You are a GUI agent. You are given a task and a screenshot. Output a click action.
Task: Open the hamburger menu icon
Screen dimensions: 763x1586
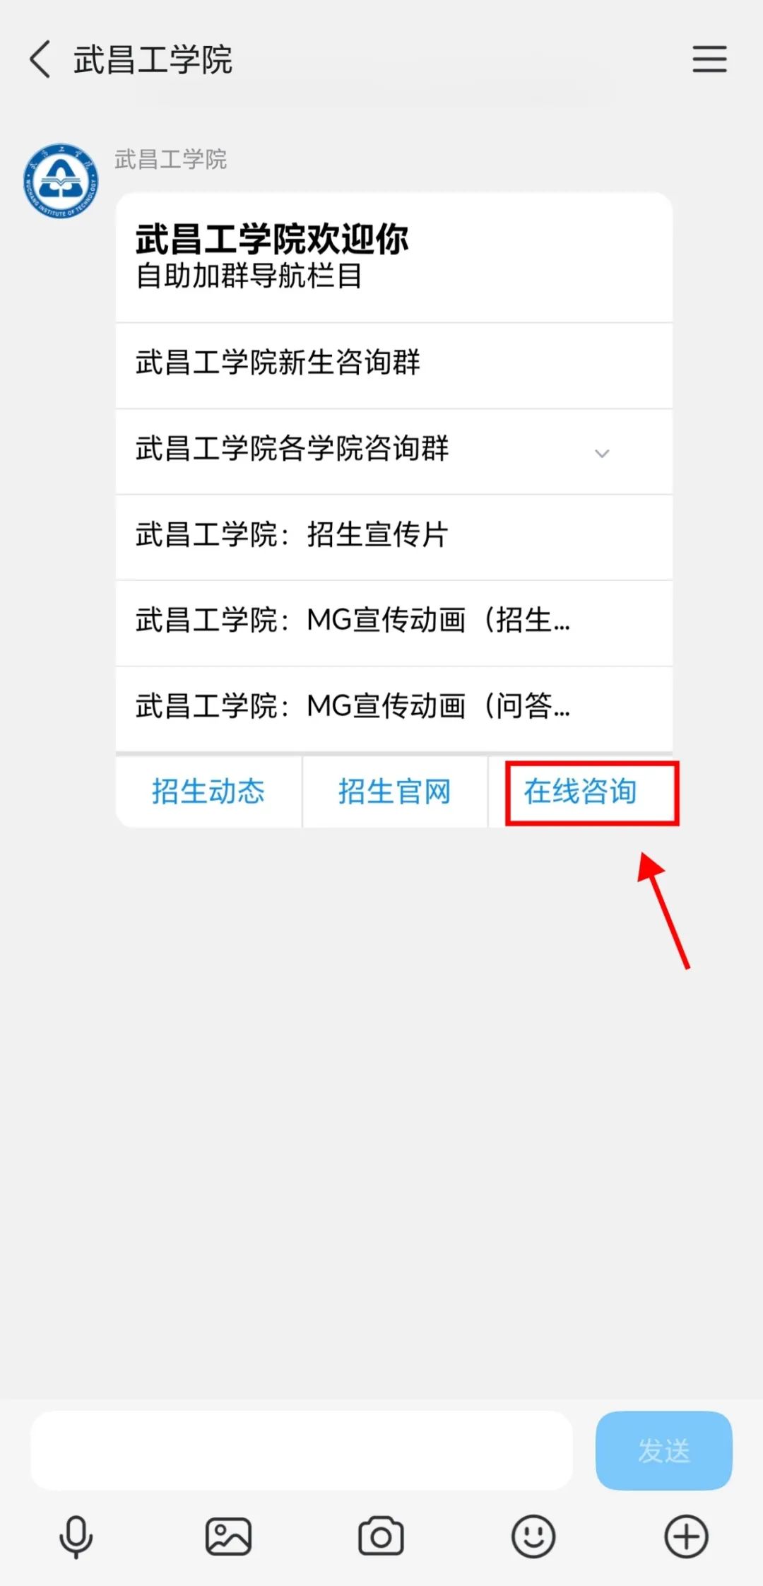point(709,59)
